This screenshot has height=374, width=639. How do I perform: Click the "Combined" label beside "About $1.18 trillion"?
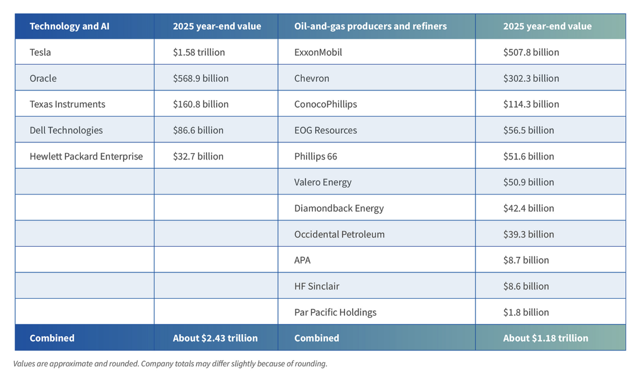(x=316, y=338)
